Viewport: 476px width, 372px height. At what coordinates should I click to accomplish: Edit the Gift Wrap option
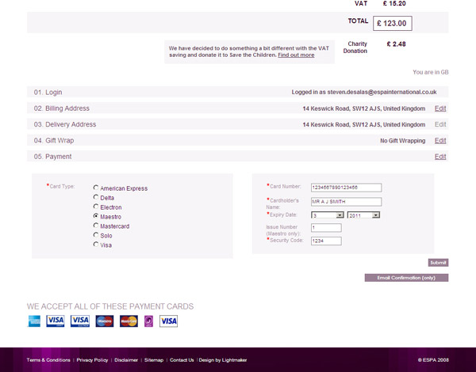pos(440,141)
